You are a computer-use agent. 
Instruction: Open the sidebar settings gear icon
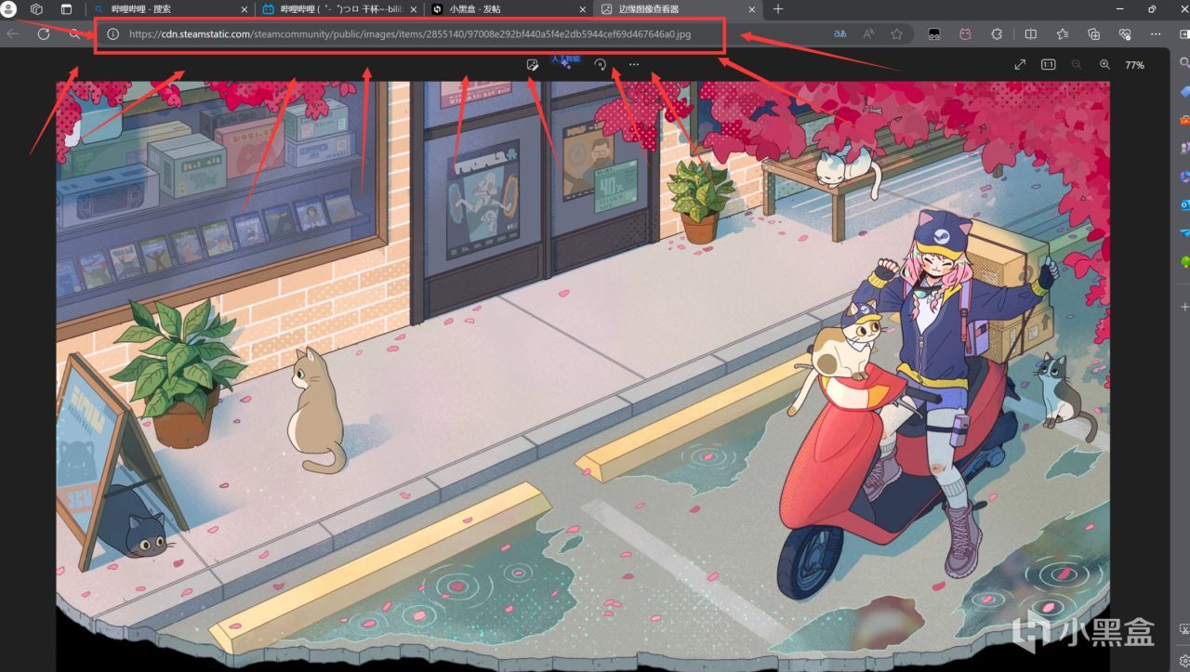1183,660
